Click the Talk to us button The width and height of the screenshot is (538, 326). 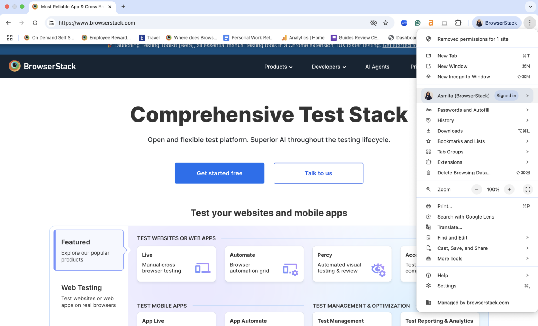[318, 173]
